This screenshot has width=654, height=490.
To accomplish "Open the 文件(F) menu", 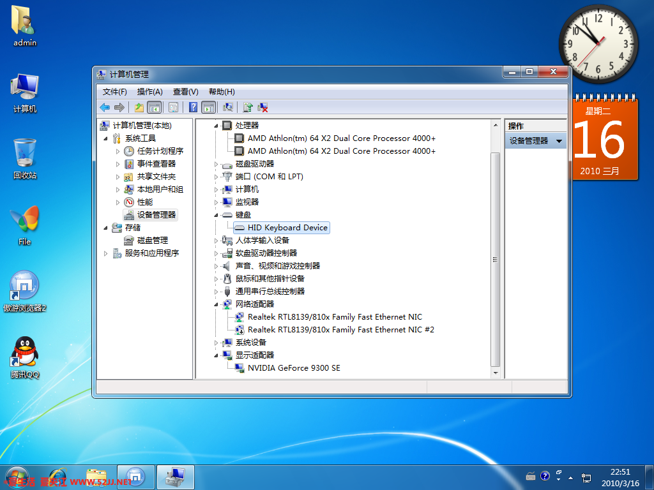I will 115,92.
